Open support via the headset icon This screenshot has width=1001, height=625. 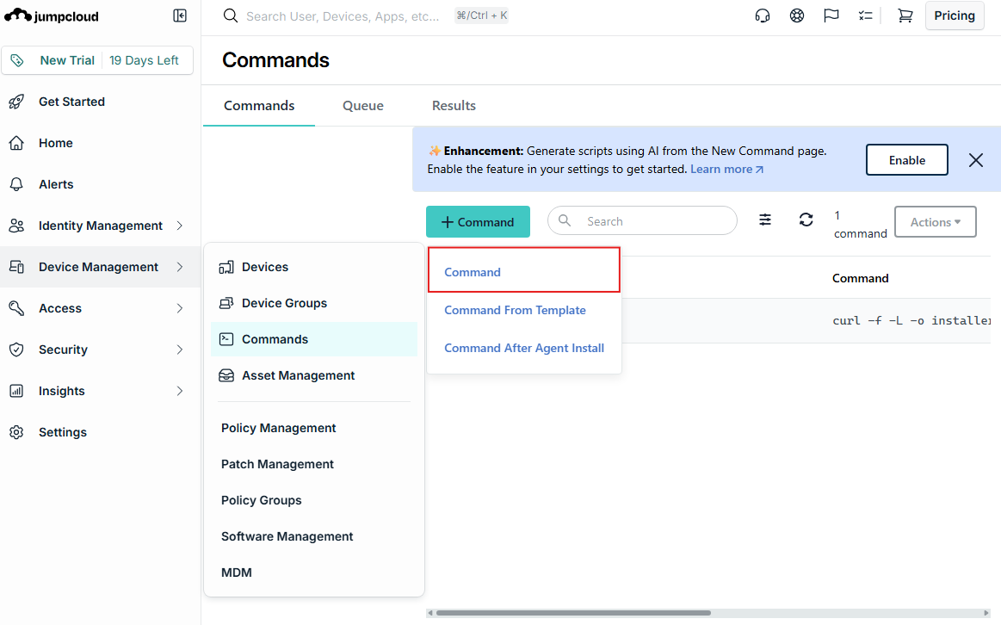tap(763, 16)
